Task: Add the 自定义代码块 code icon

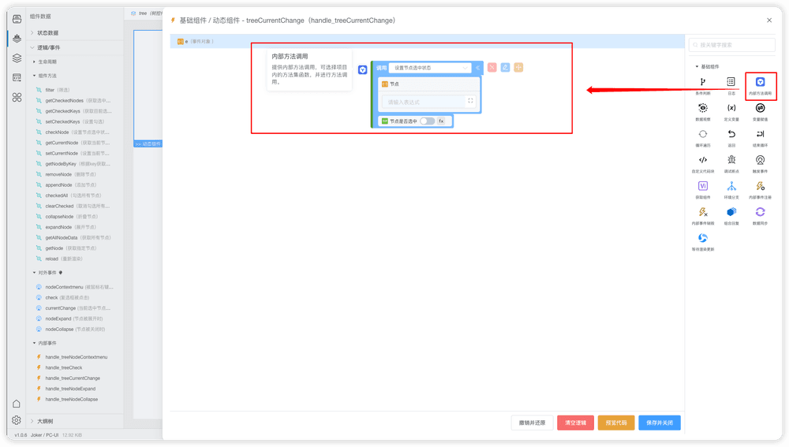Action: [x=702, y=160]
